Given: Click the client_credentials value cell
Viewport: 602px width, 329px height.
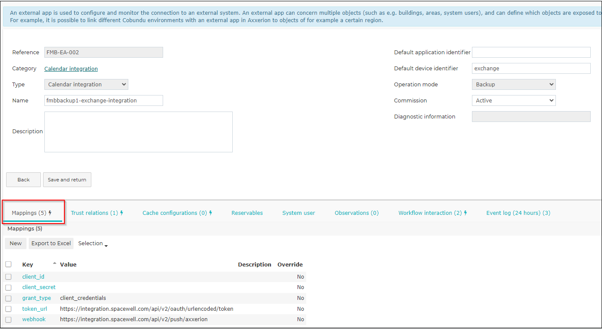Looking at the screenshot, I should pos(83,298).
